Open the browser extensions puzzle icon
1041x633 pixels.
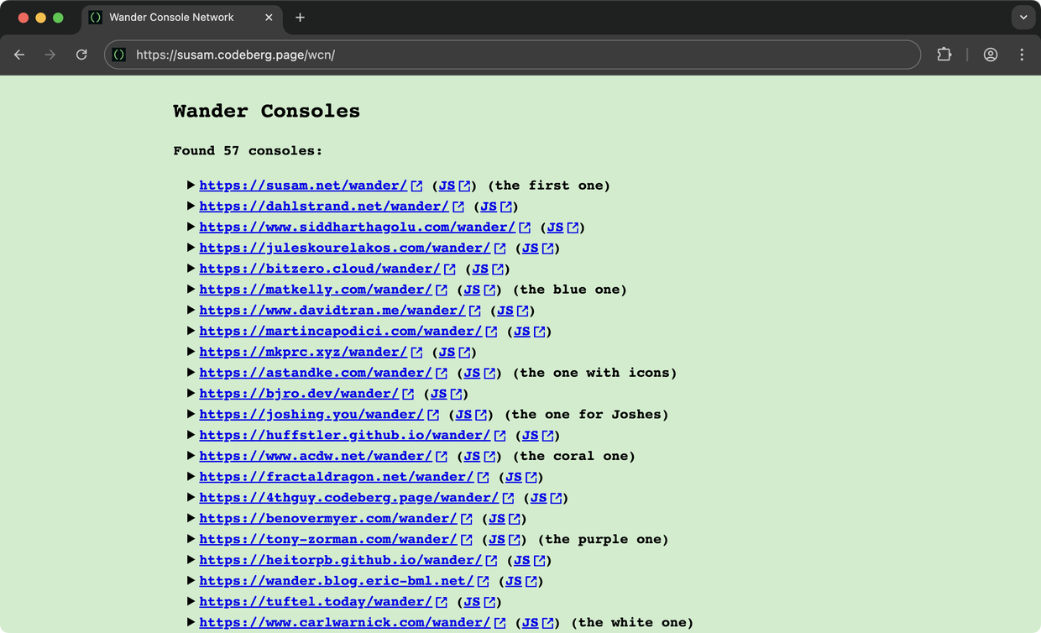click(x=944, y=55)
